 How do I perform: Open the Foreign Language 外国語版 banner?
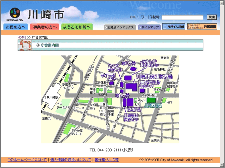202,27
